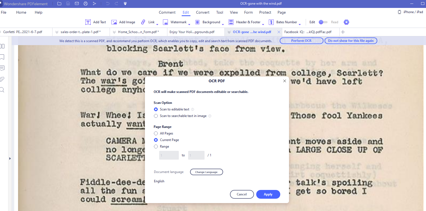Select Scan to searchable text in image
426x211 pixels.
click(156, 116)
